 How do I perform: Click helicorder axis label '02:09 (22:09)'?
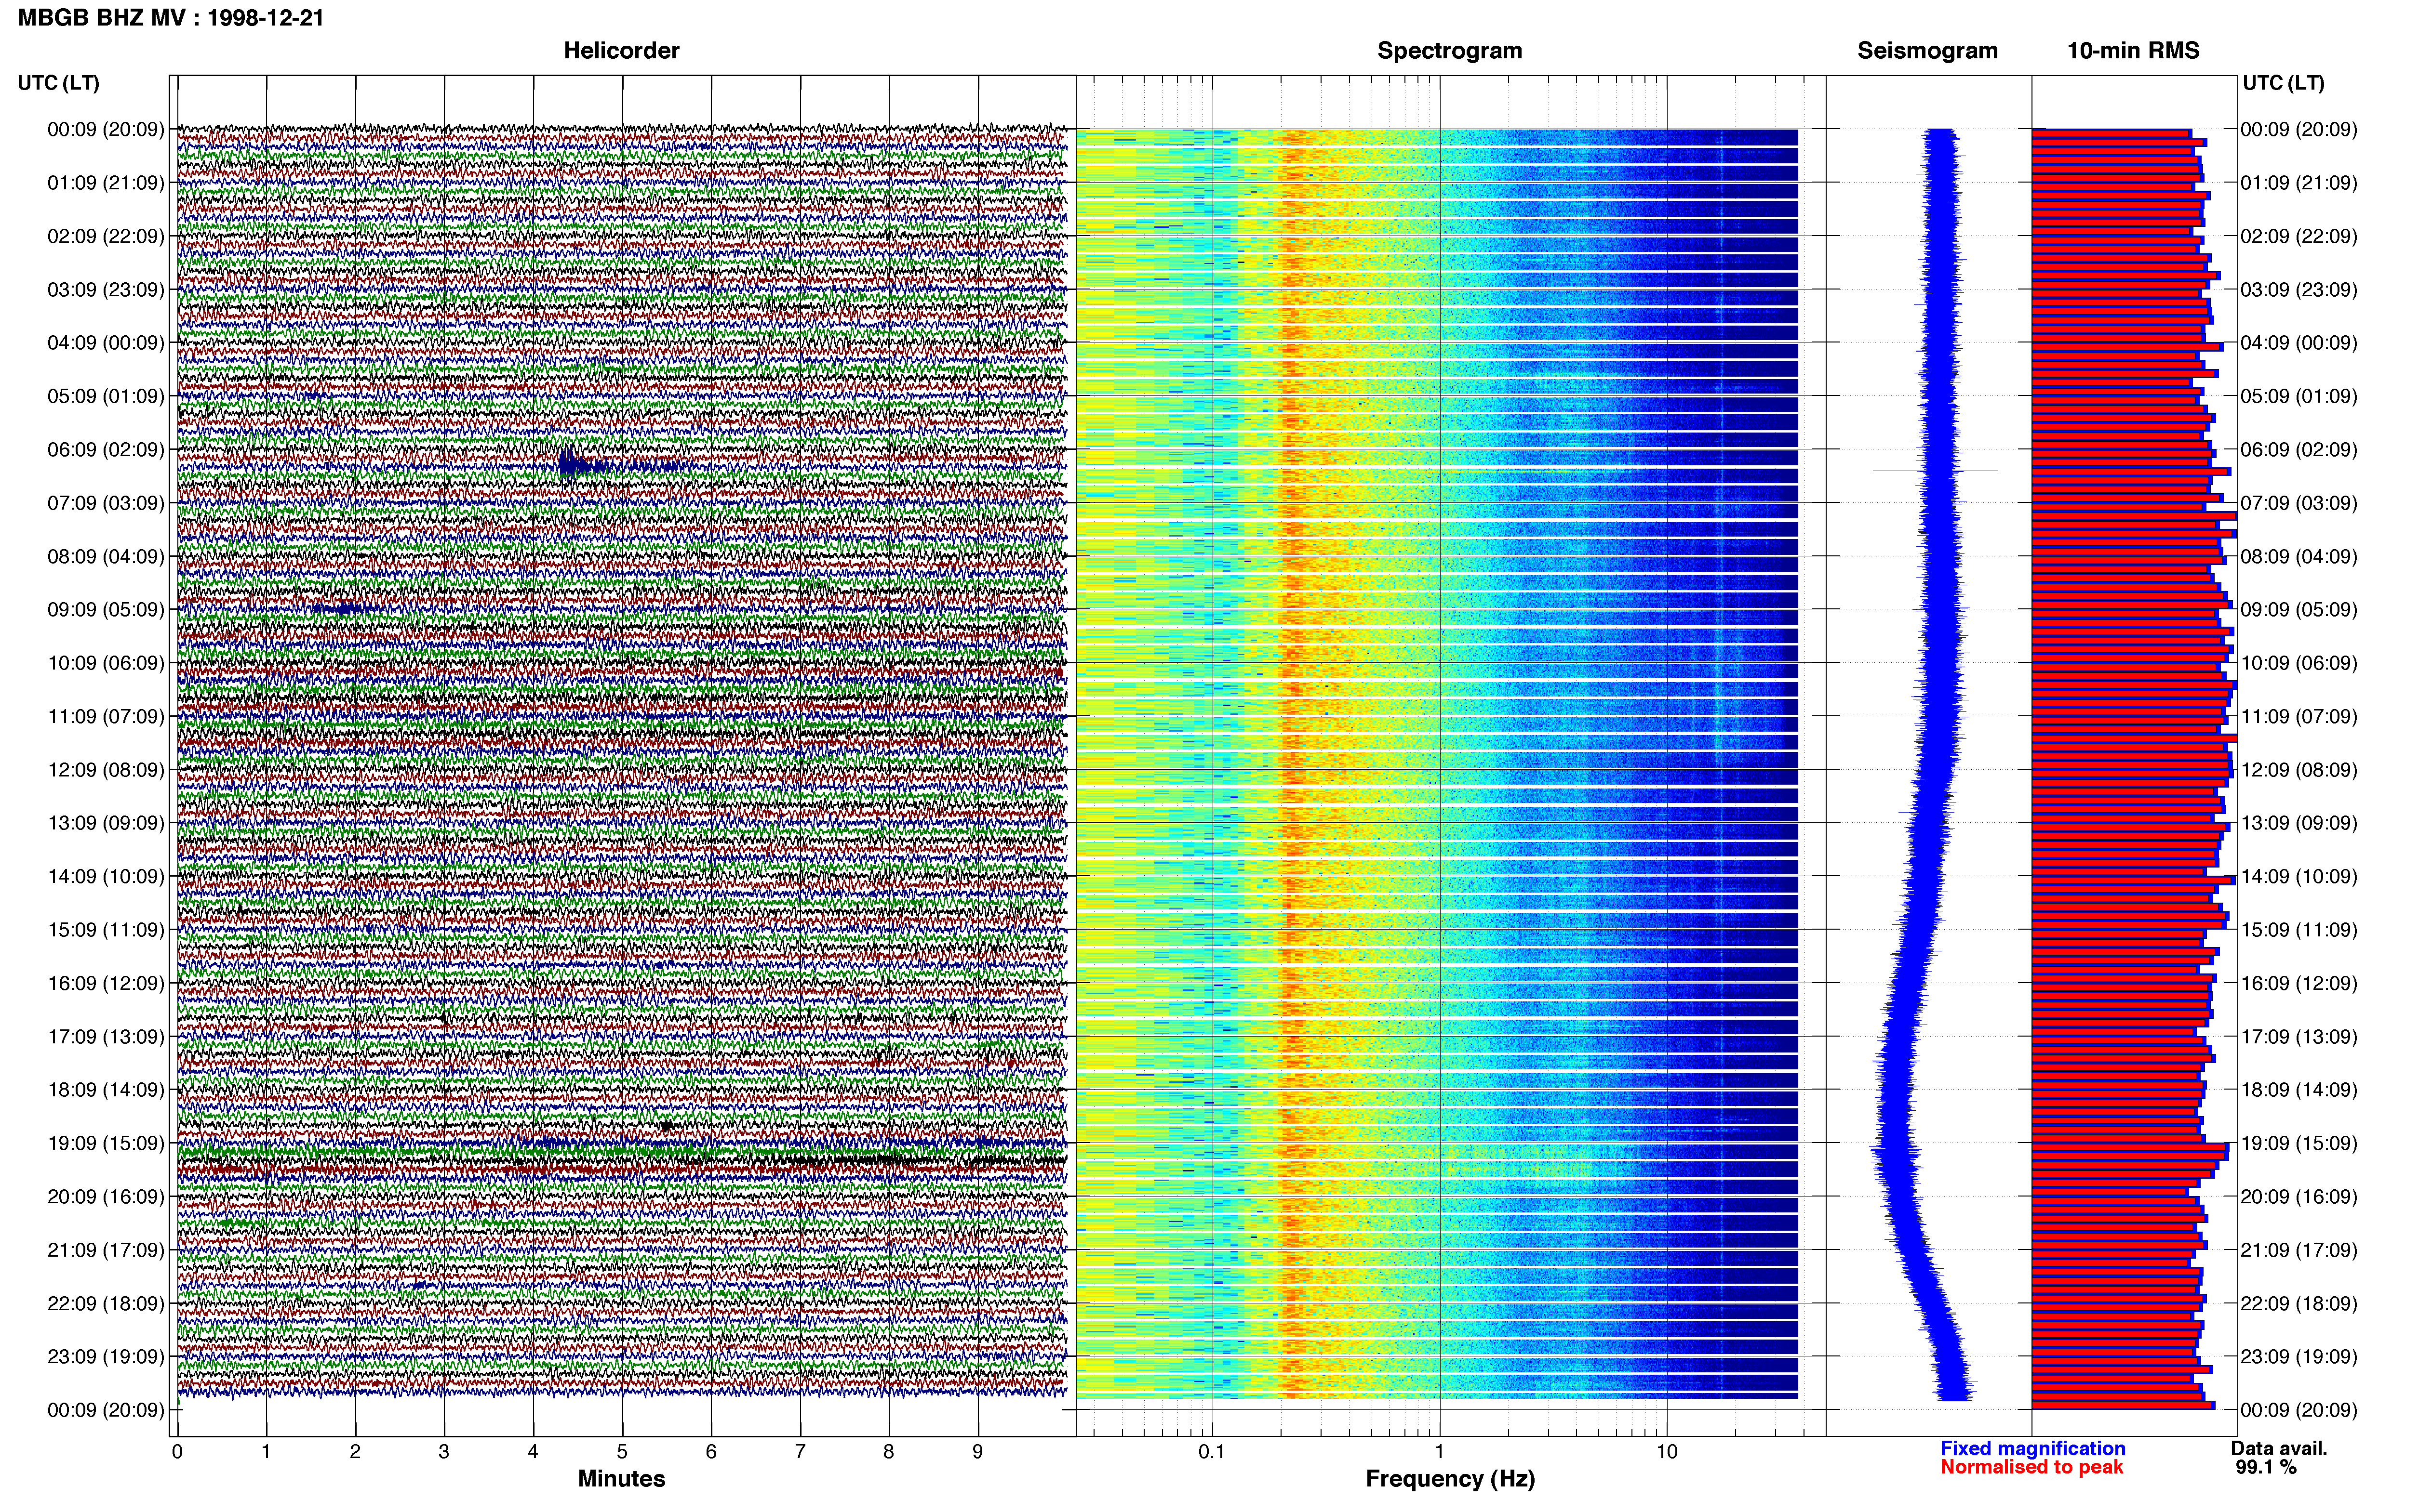pos(106,236)
